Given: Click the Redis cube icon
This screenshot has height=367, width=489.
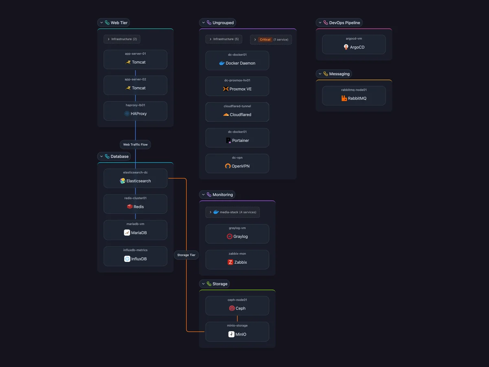Looking at the screenshot, I should click(130, 207).
